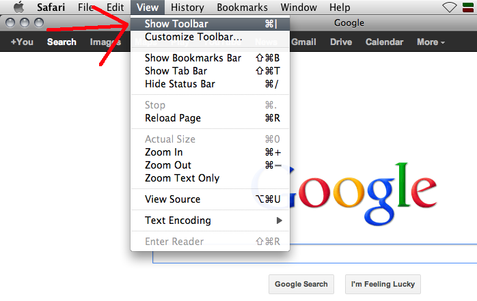Select View Source menu entry
477x301 pixels.
pyautogui.click(x=210, y=199)
